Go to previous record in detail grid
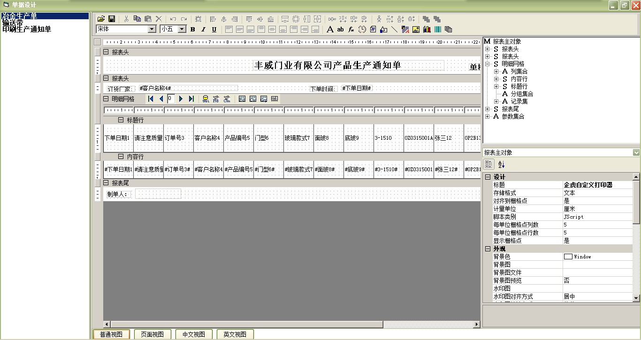This screenshot has height=340, width=641. (161, 98)
